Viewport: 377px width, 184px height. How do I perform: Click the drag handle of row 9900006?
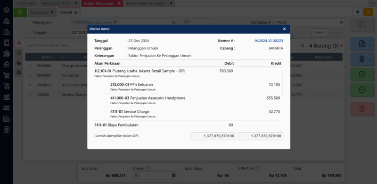(30, 66)
